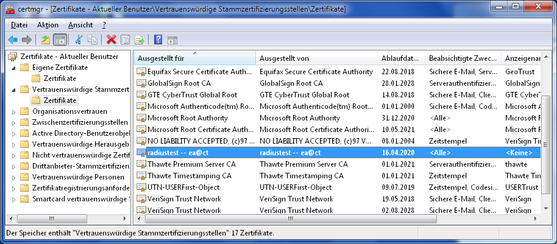
Task: Select NO LIABILITY ACCEPTED certificate icon
Action: (141, 141)
